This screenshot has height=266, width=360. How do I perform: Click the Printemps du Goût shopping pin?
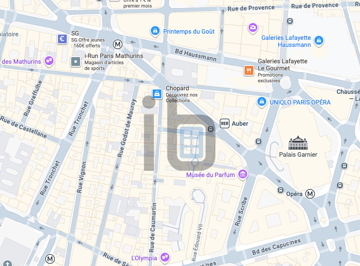155,31
